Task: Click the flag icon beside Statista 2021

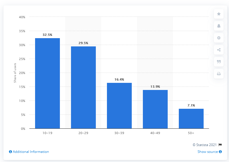Action: [220, 145]
